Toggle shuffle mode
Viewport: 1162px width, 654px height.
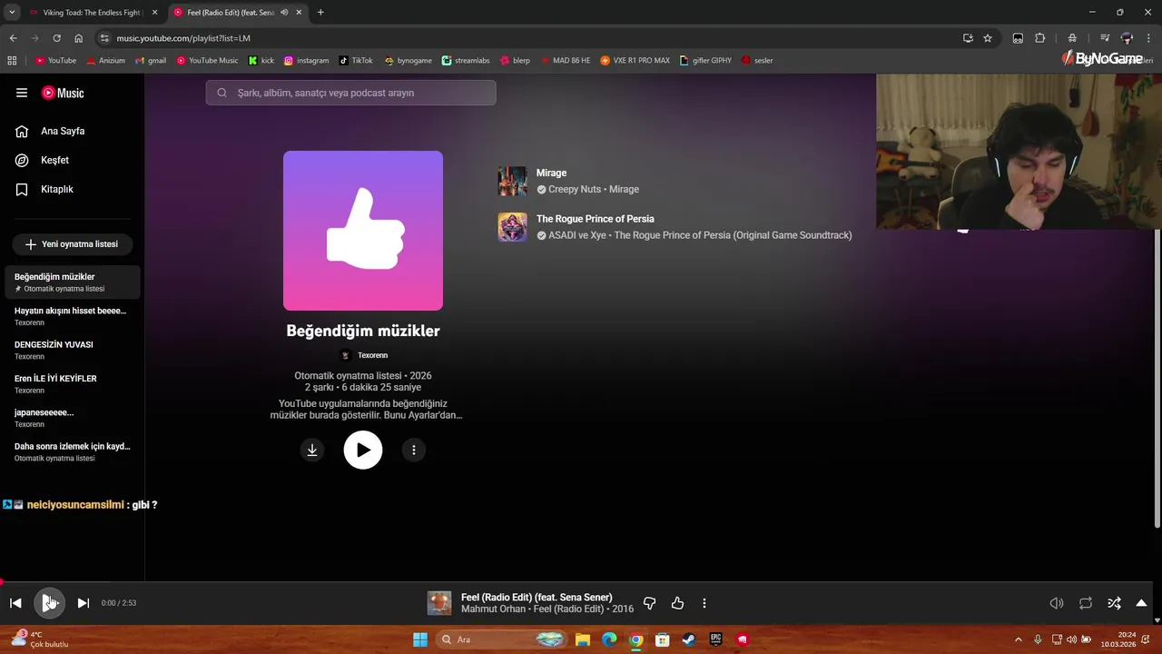tap(1114, 603)
